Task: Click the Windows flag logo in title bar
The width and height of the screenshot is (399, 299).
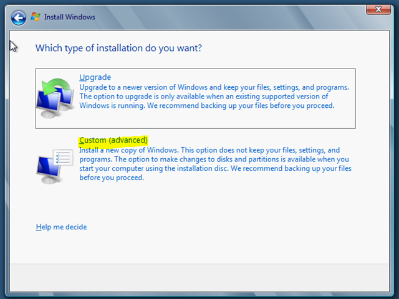Action: tap(36, 17)
